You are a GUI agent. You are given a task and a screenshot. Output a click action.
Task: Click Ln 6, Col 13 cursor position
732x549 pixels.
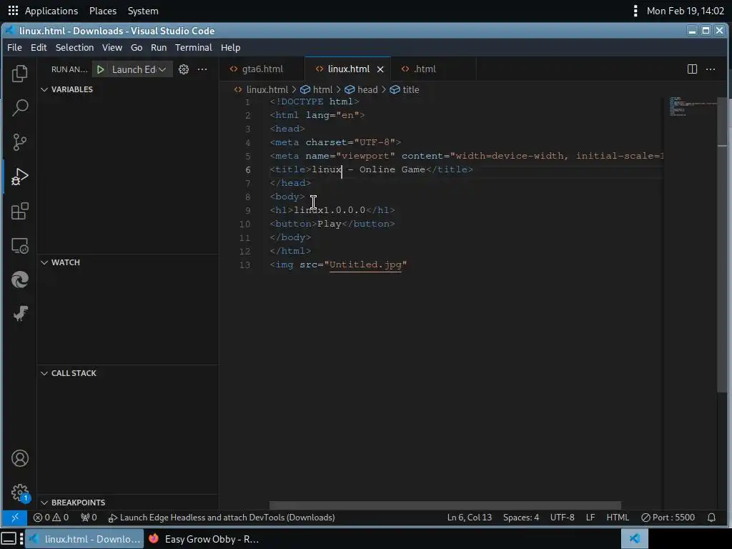(x=469, y=518)
